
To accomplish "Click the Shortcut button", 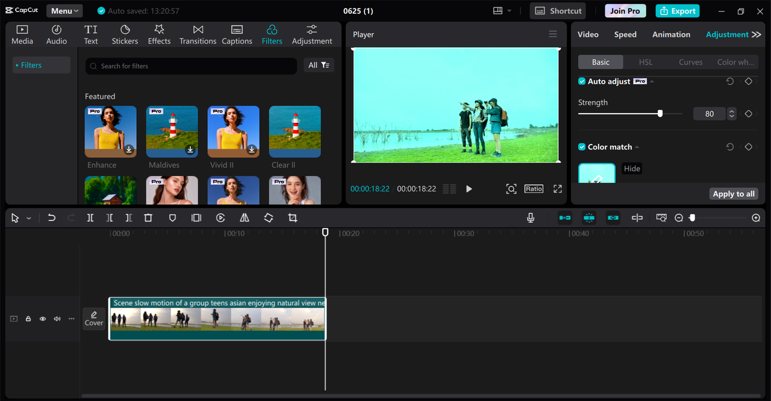I will click(558, 11).
